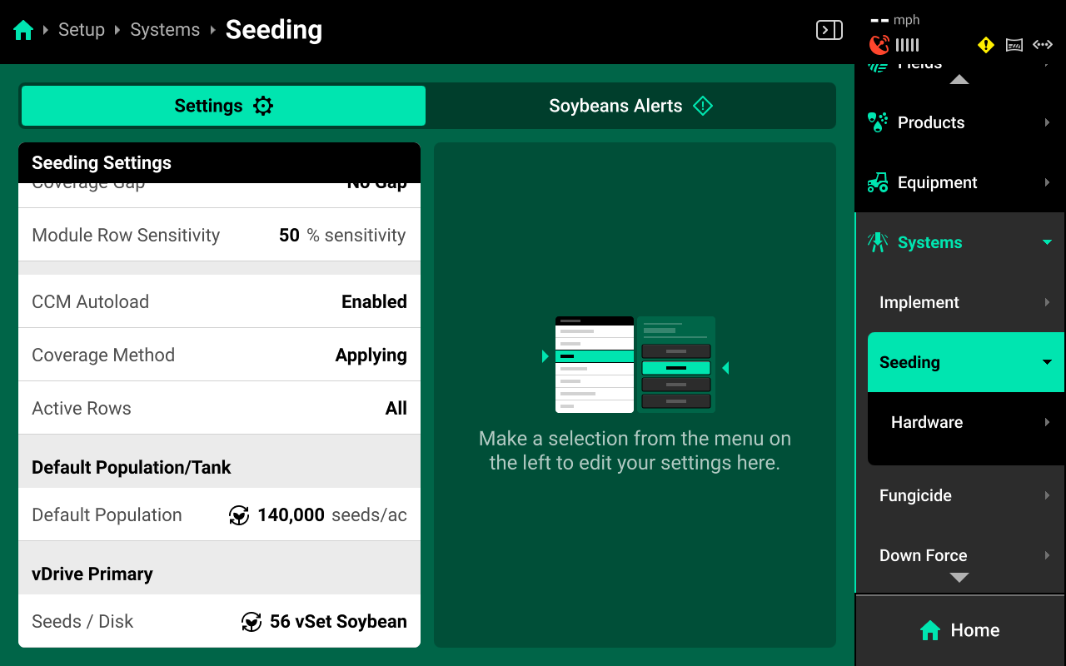This screenshot has width=1066, height=666.
Task: Collapse the side panel with the toggle icon
Action: click(829, 31)
